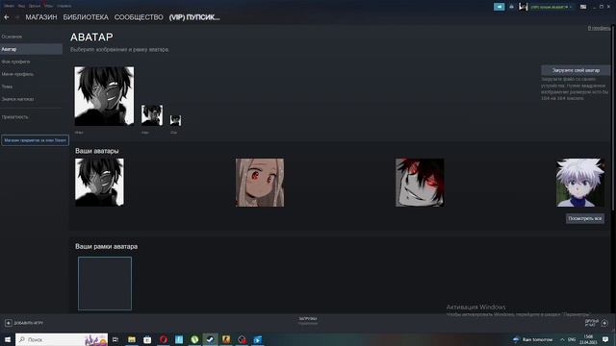
Task: Open the green round taskbar app icon
Action: 194,339
